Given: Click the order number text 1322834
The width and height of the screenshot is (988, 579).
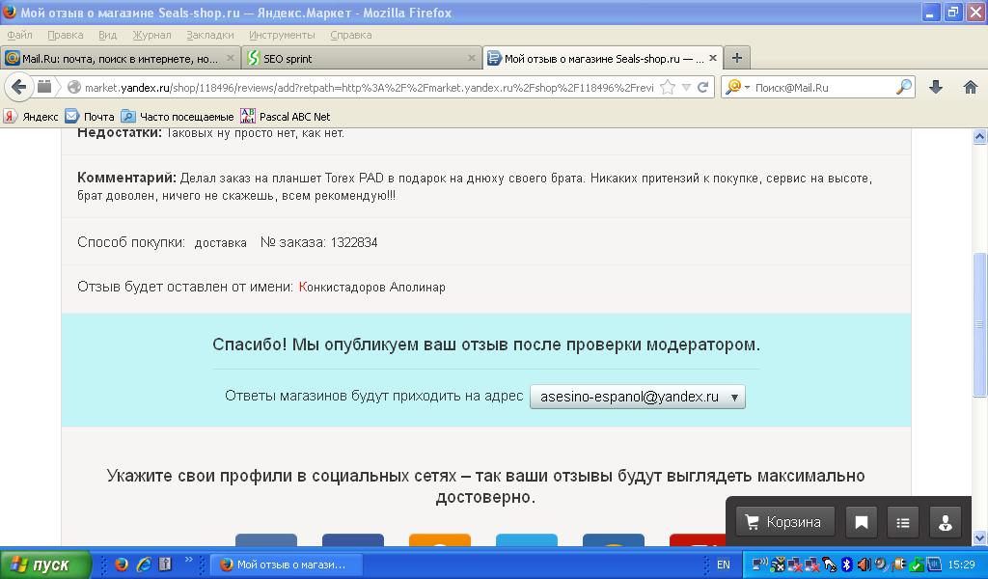Looking at the screenshot, I should point(353,242).
